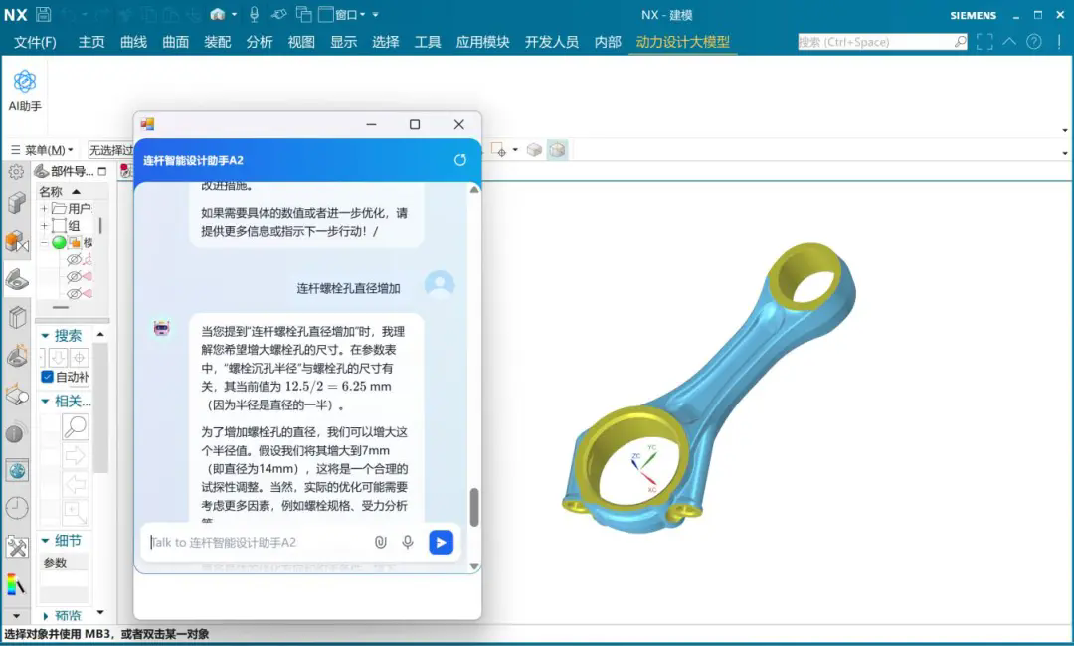Click the voice command microphone in title bar
This screenshot has height=646, width=1074.
(x=254, y=15)
